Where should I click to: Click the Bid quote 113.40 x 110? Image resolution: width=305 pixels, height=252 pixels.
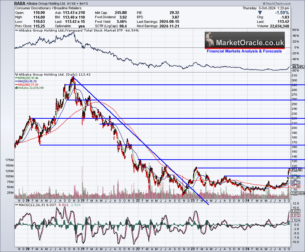(x=74, y=17)
